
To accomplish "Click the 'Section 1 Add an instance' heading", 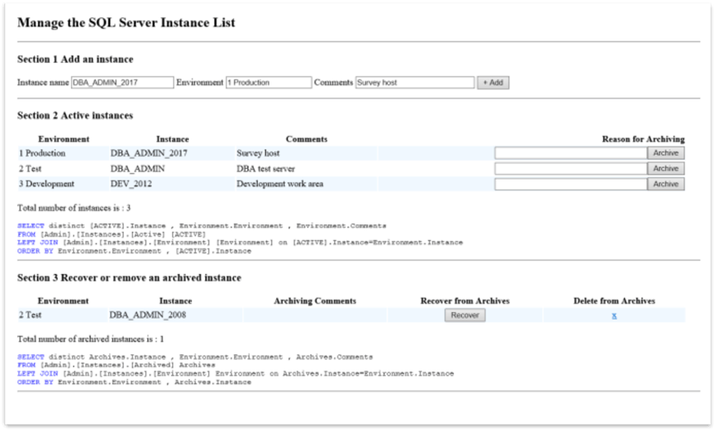I will (75, 59).
